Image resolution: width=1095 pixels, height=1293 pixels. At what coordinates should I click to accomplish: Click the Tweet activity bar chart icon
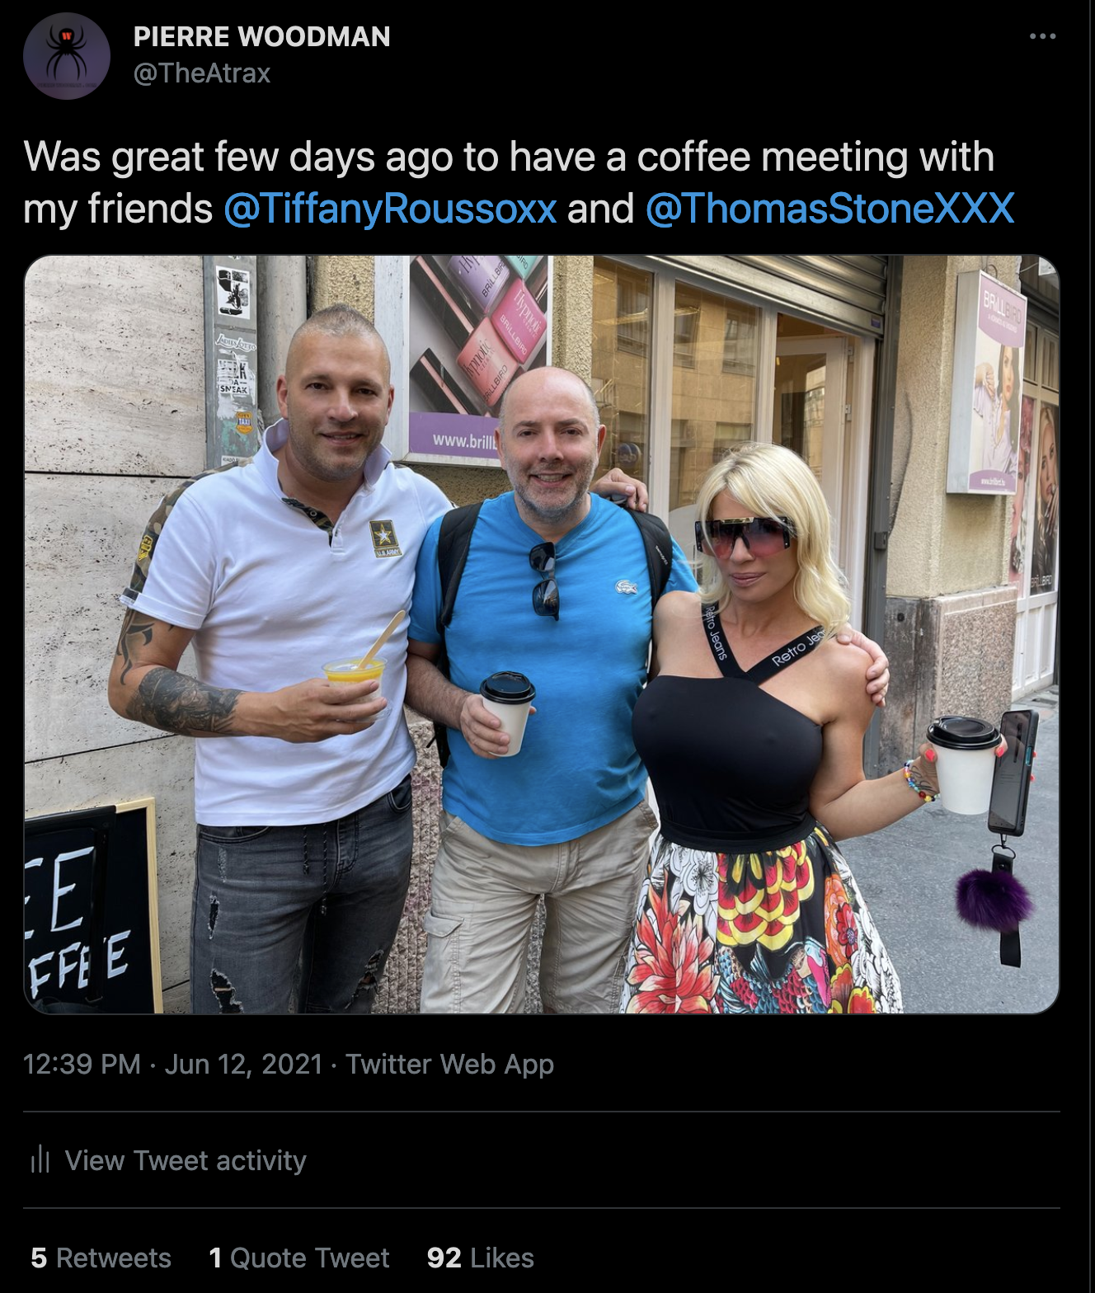click(40, 1160)
